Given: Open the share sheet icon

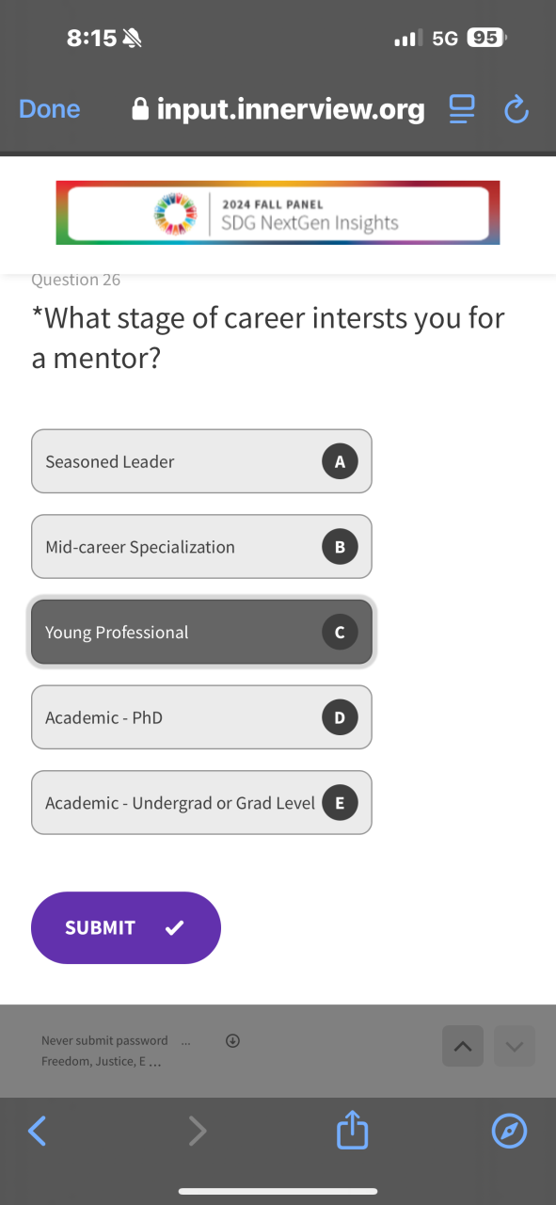Looking at the screenshot, I should tap(353, 1131).
